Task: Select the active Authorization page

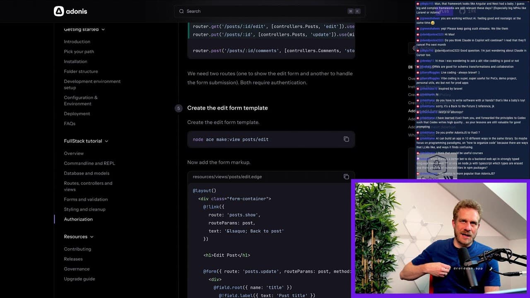Action: point(78,219)
